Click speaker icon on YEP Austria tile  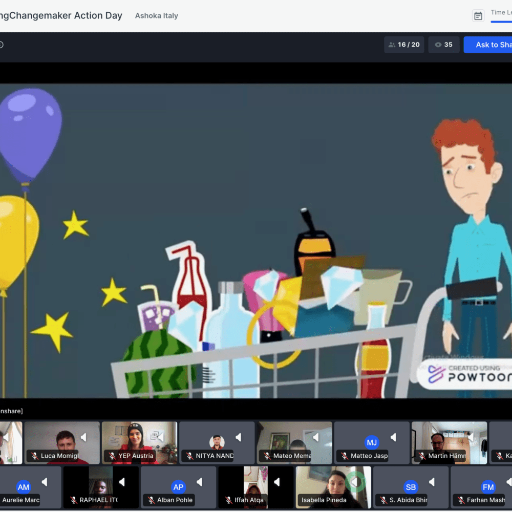pyautogui.click(x=161, y=437)
